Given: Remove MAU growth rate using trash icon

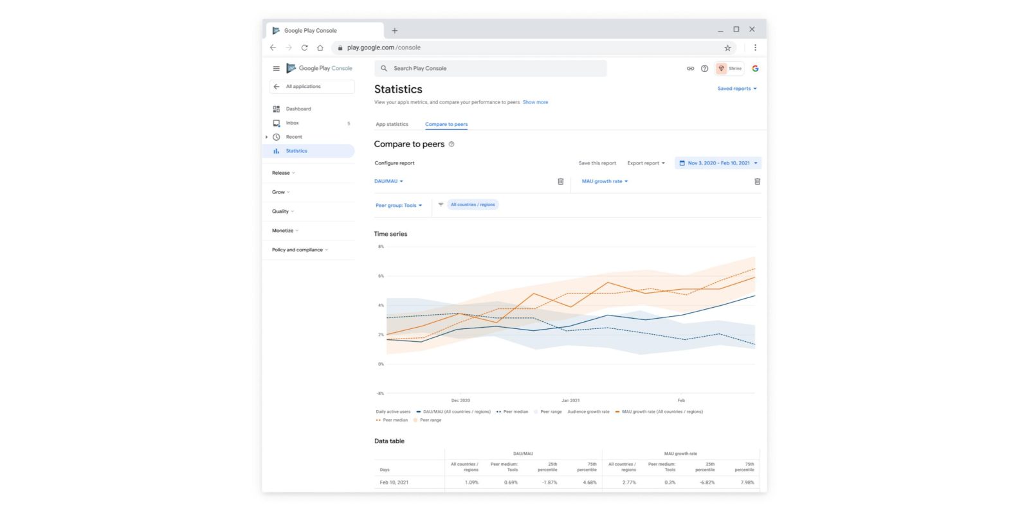Looking at the screenshot, I should [757, 182].
